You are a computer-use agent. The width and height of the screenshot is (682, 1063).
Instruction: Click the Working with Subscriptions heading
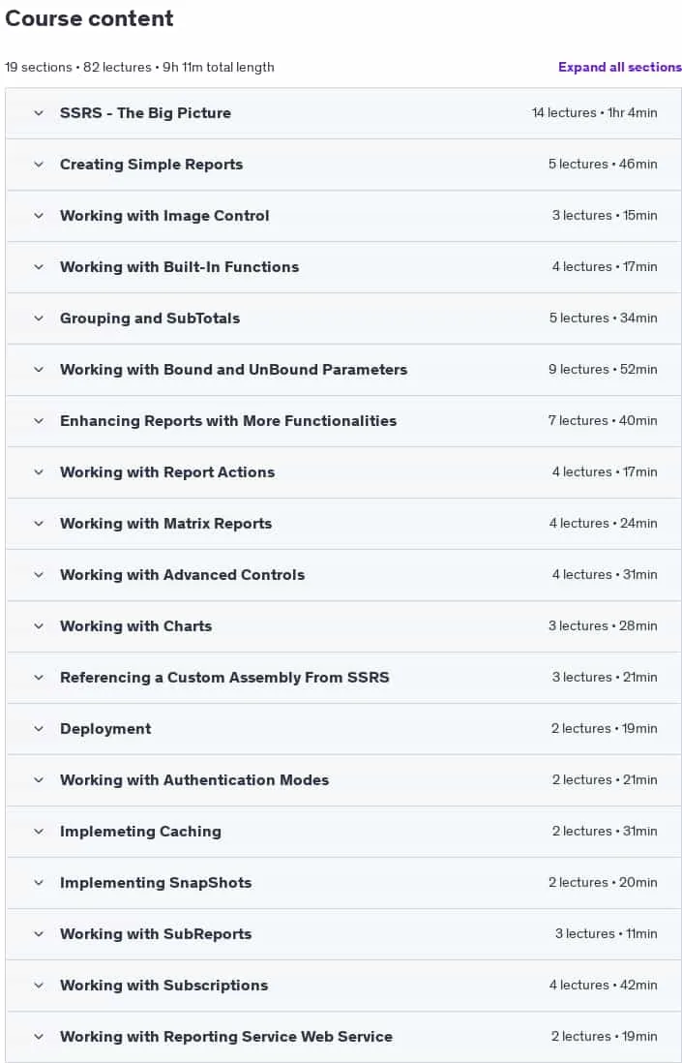163,985
